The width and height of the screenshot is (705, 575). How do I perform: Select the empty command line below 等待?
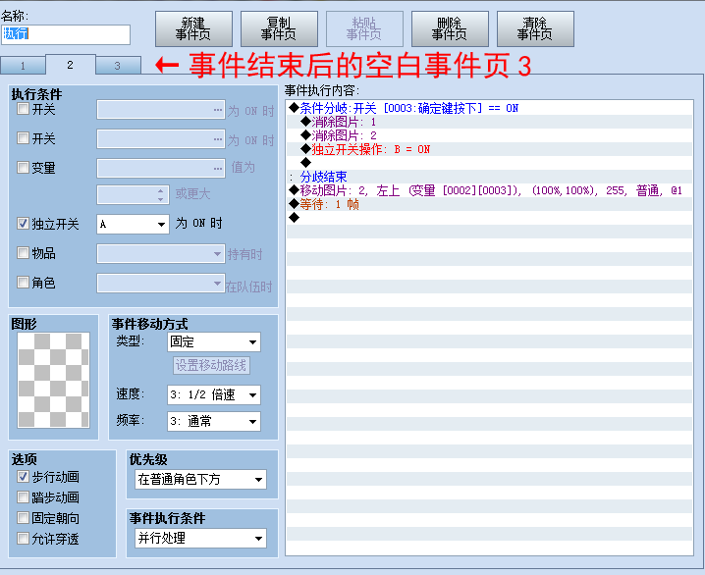489,218
